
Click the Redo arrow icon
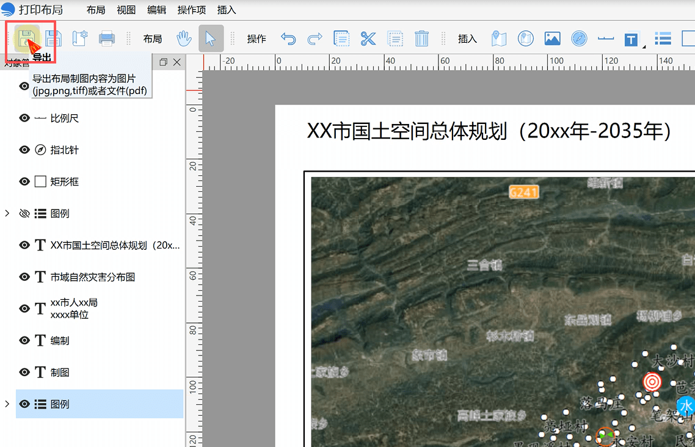point(315,38)
